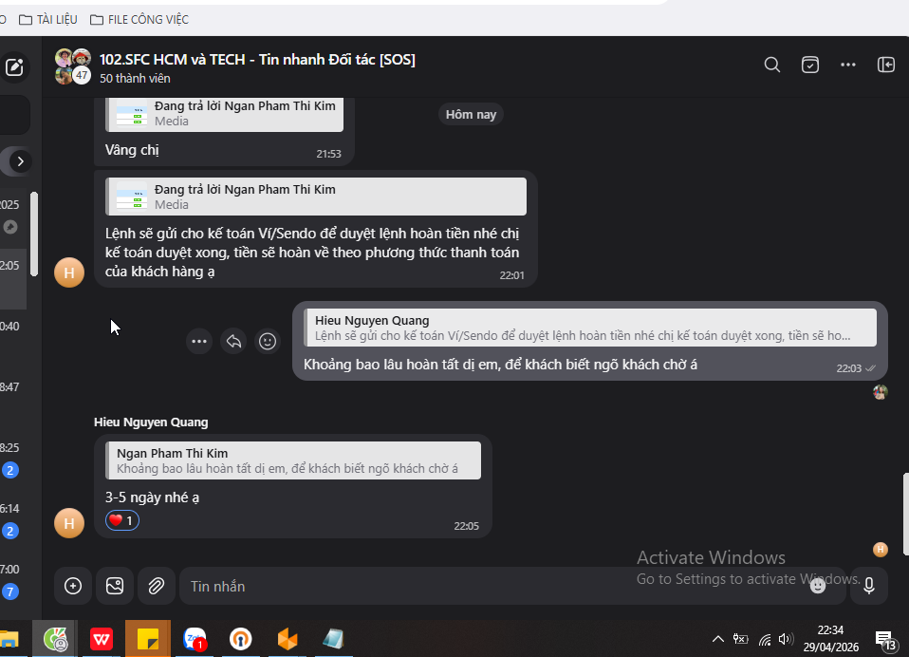Click the heart reaction with count 1

click(122, 520)
